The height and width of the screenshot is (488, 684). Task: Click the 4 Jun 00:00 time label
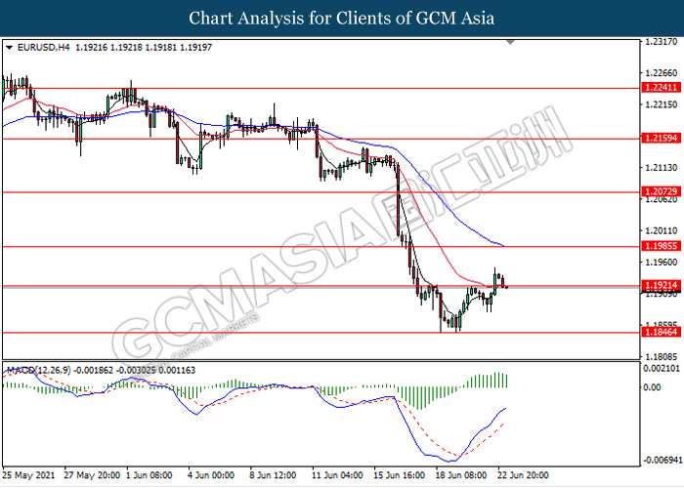(x=211, y=475)
